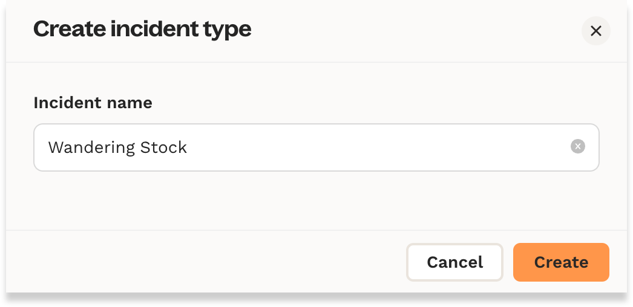Submit Wandering Stock via Create button

(560, 262)
